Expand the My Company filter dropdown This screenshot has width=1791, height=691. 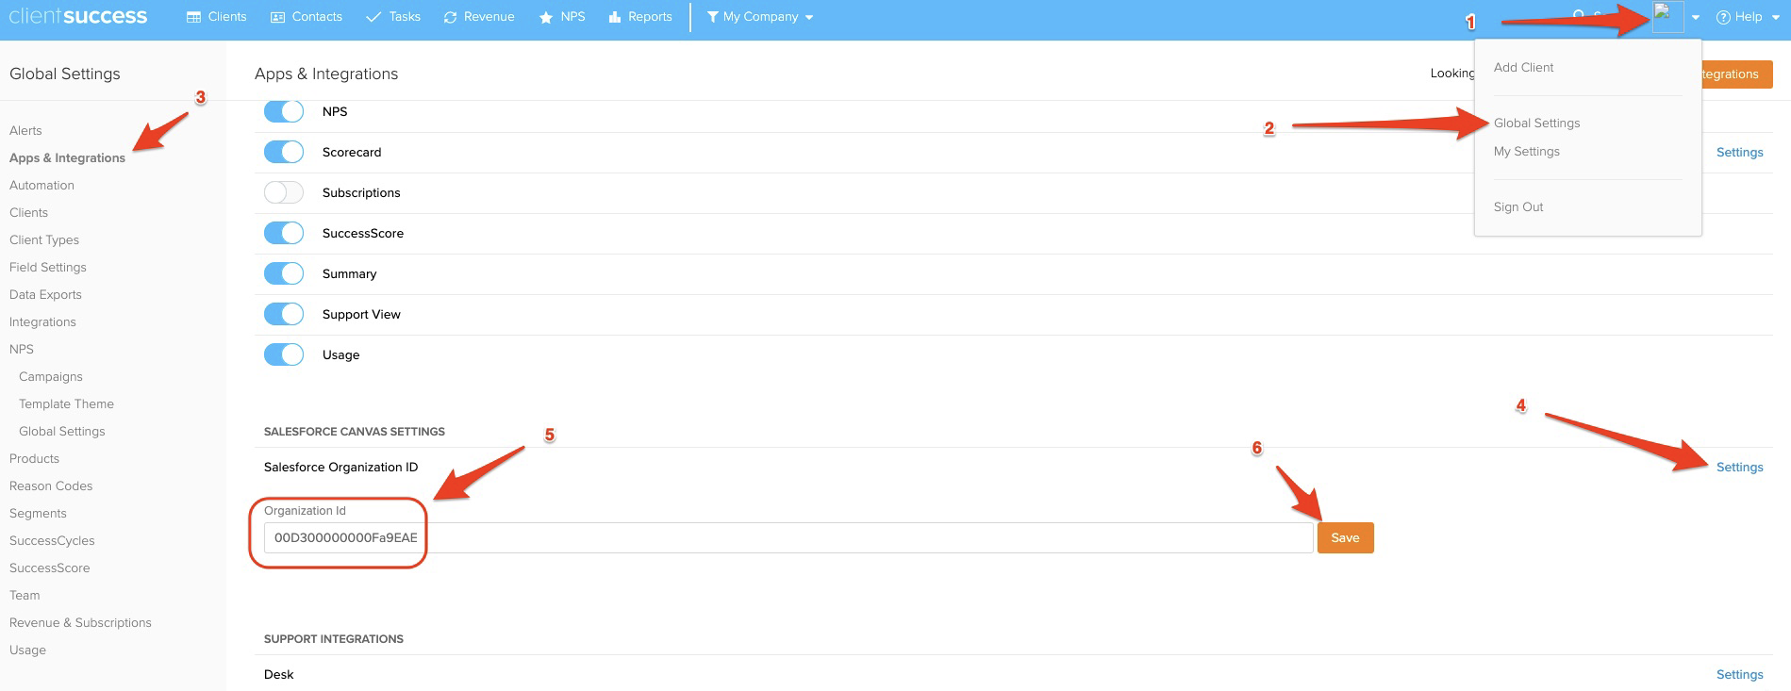pos(760,17)
